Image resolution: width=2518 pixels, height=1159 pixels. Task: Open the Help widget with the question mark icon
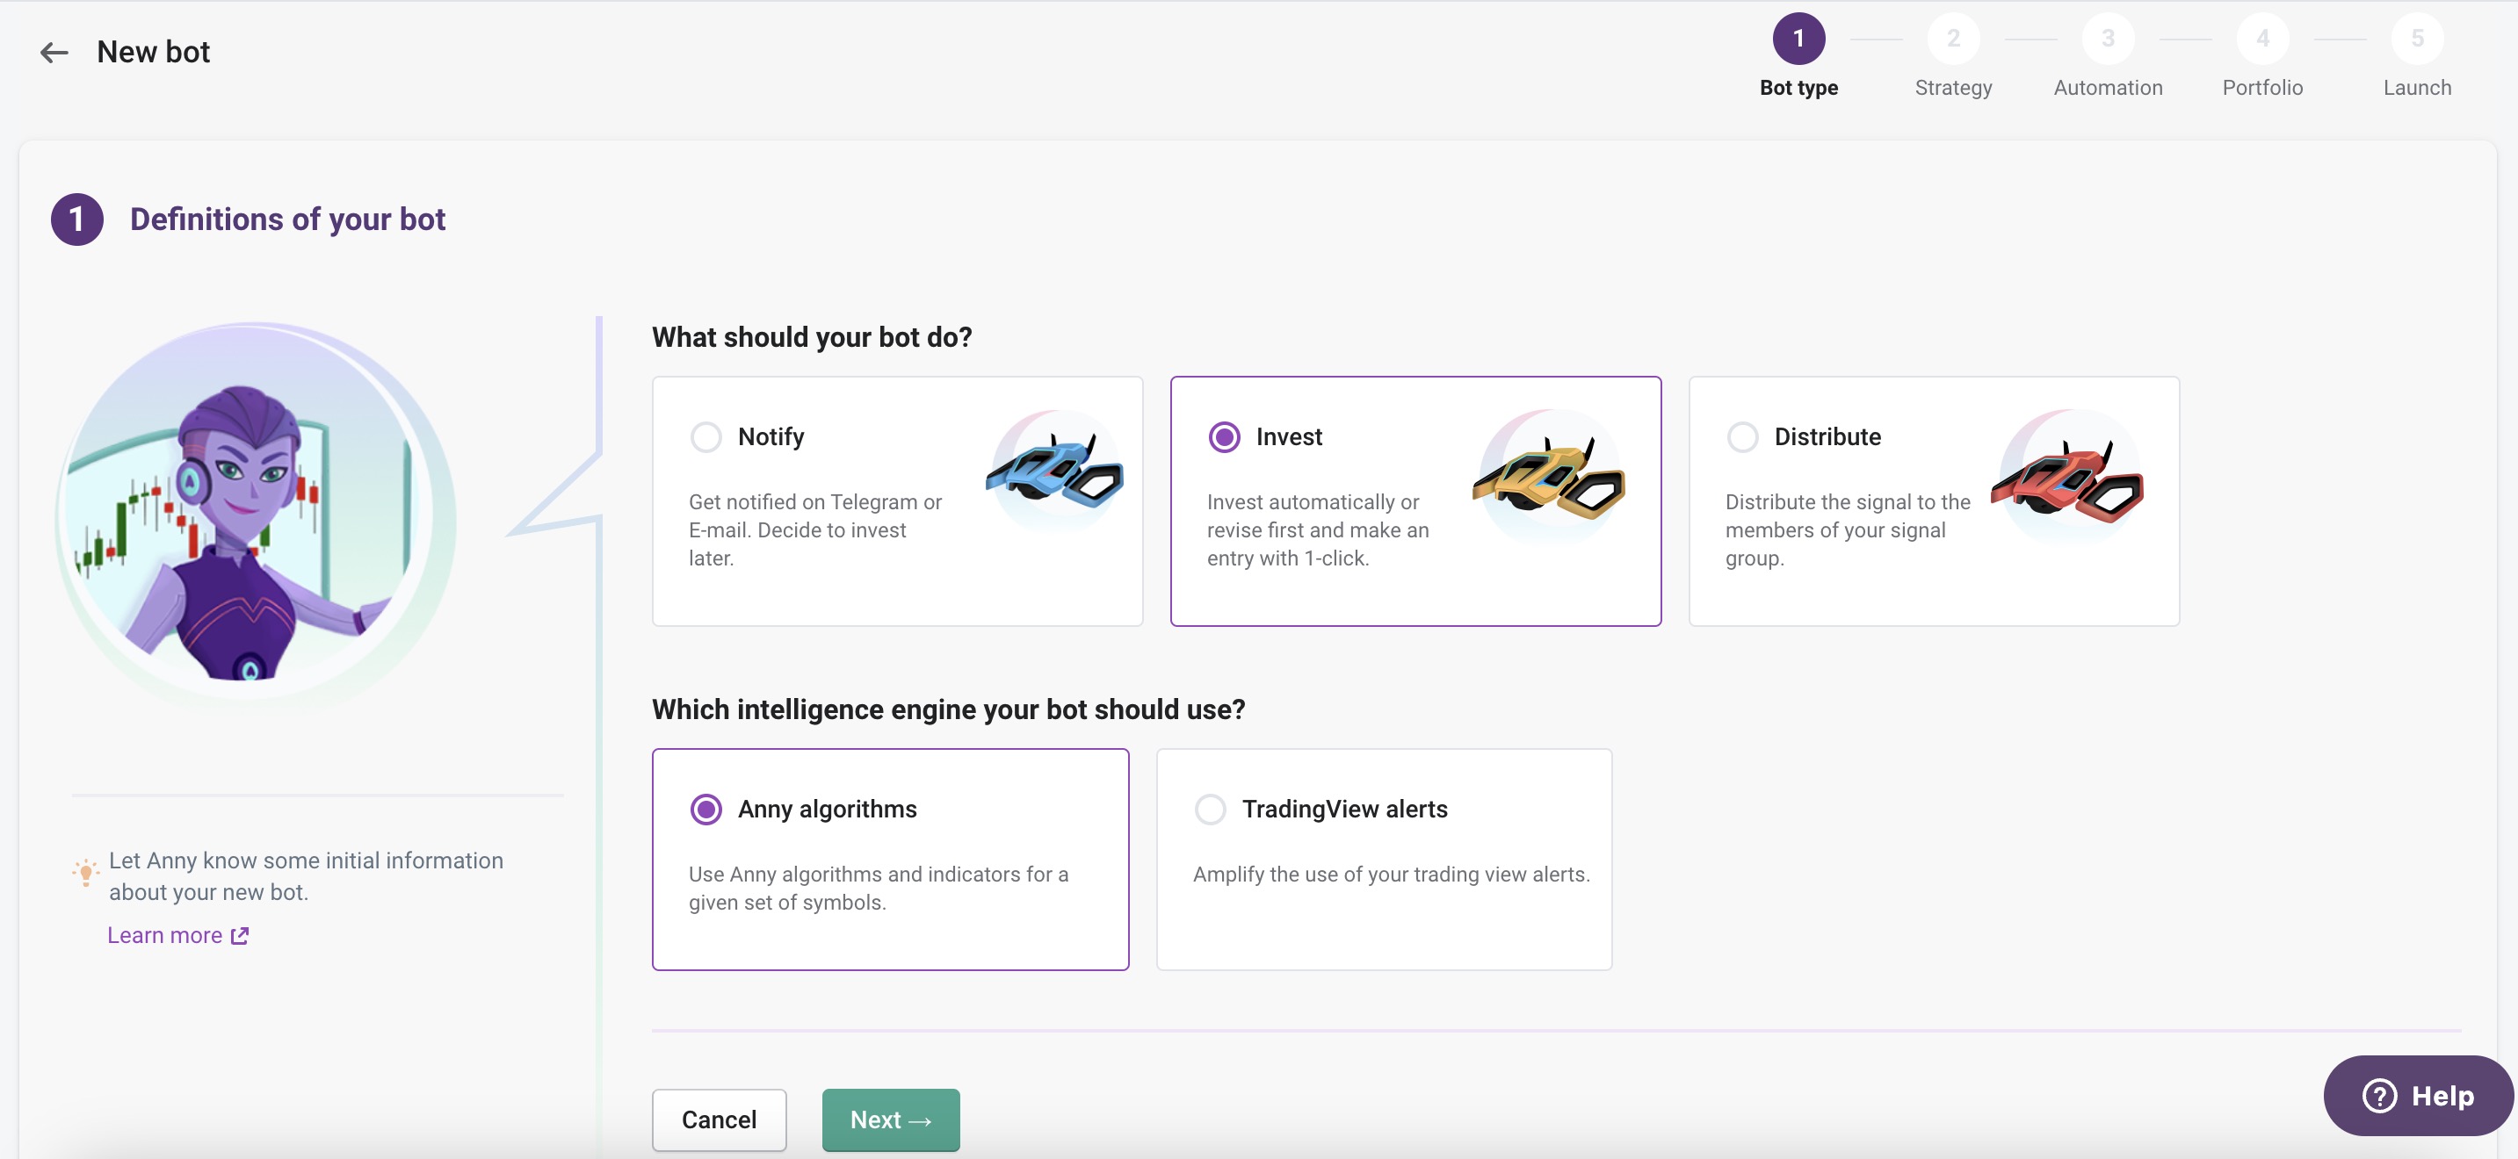click(2379, 1096)
